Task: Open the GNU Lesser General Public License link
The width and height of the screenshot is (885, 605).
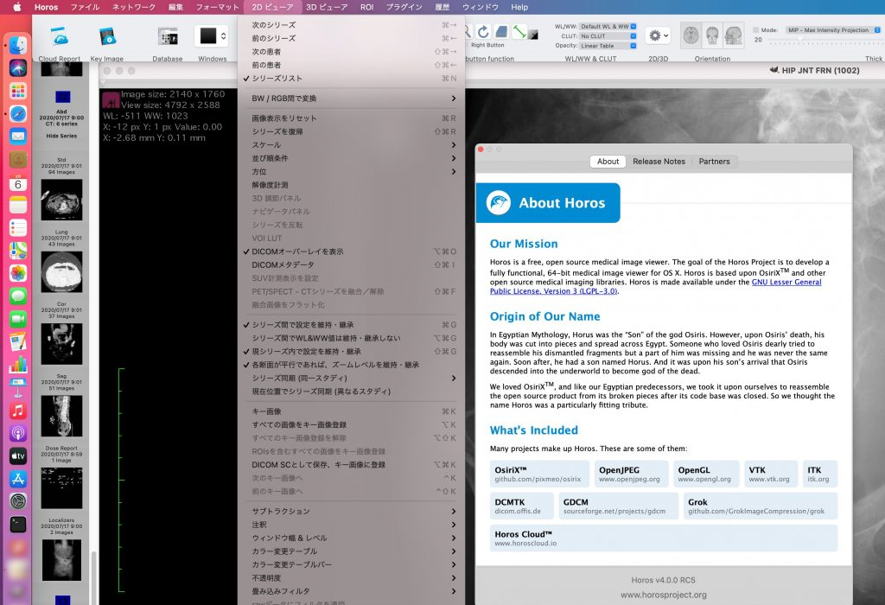Action: tap(656, 287)
